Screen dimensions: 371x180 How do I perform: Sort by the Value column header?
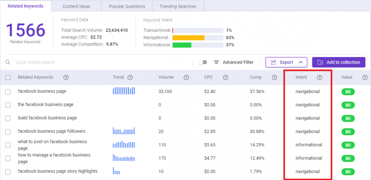347,77
